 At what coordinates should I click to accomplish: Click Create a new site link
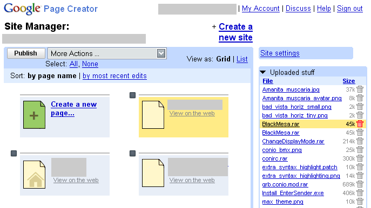pyautogui.click(x=235, y=32)
